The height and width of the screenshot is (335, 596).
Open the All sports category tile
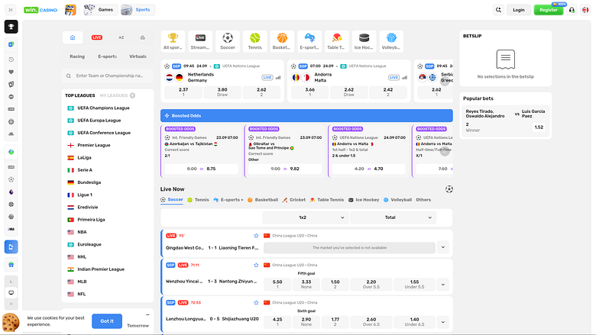point(173,41)
